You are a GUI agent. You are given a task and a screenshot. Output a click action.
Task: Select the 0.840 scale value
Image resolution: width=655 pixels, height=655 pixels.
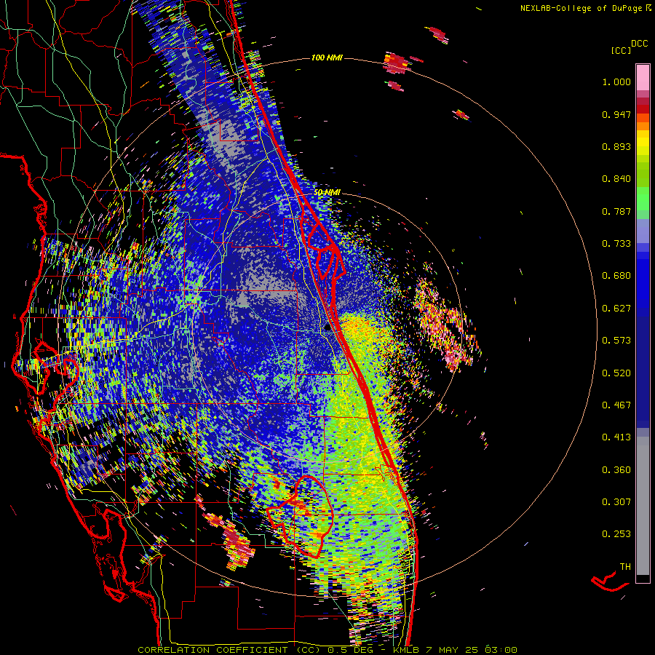coord(616,179)
